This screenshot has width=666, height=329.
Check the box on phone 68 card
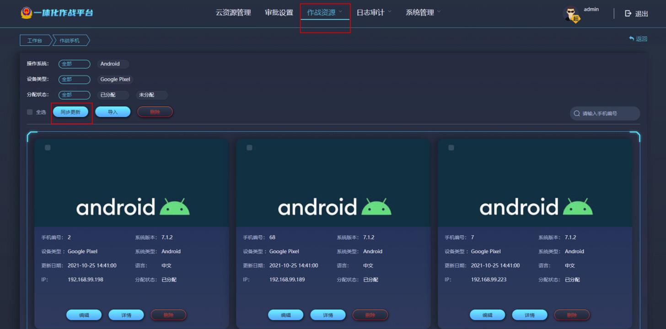click(249, 148)
